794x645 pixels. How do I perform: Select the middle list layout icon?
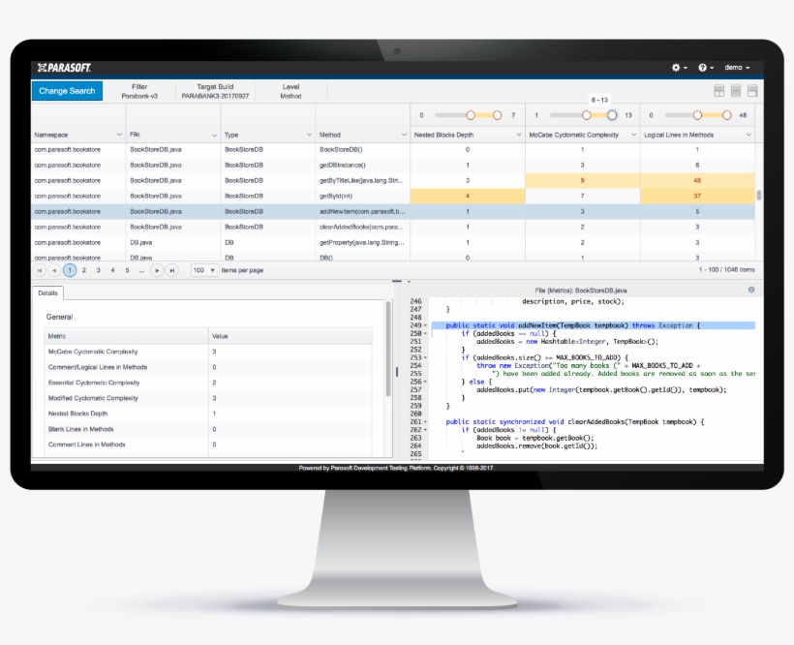pyautogui.click(x=736, y=90)
